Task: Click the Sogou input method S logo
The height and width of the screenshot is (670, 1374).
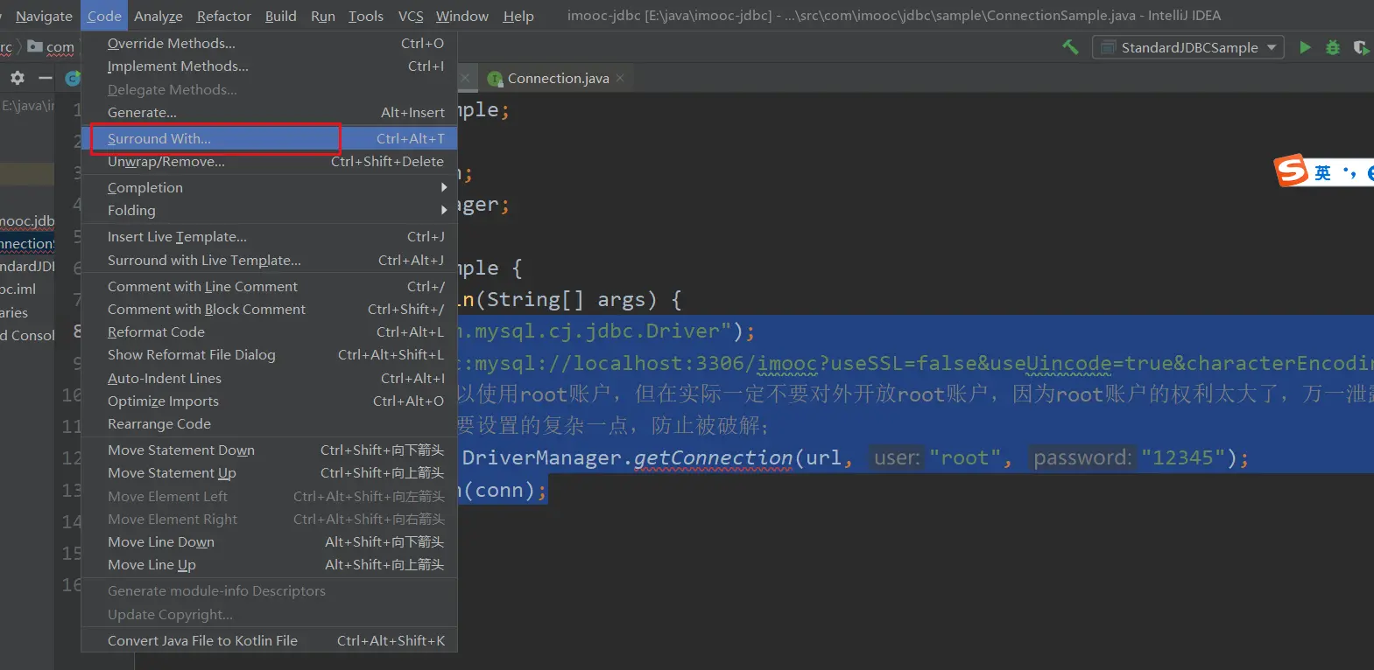Action: tap(1291, 171)
